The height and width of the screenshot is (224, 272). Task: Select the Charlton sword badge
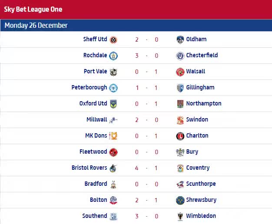click(x=180, y=136)
